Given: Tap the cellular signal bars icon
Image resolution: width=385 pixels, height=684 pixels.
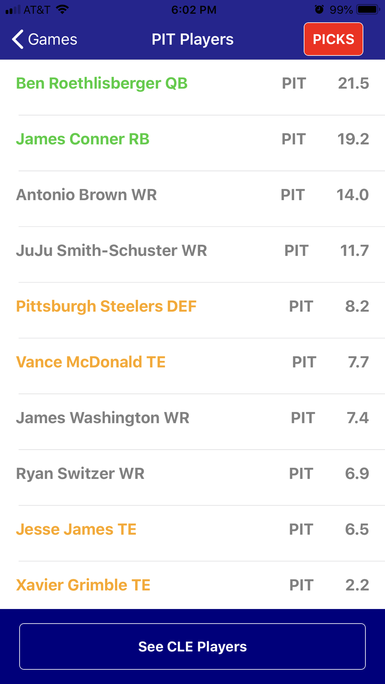Looking at the screenshot, I should (13, 10).
